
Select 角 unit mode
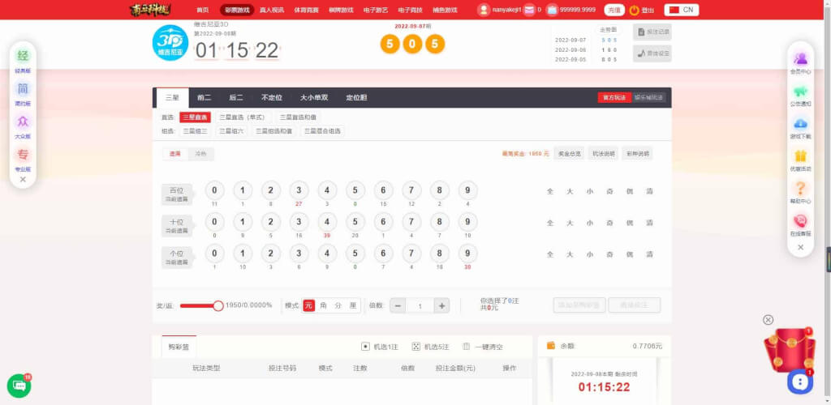323,305
